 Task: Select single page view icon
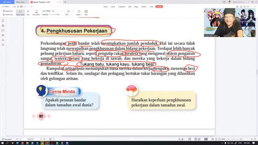click(x=196, y=139)
